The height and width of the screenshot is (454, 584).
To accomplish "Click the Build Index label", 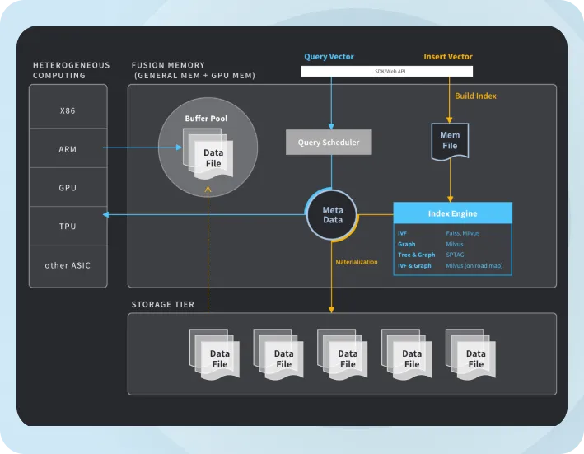I will (x=475, y=96).
